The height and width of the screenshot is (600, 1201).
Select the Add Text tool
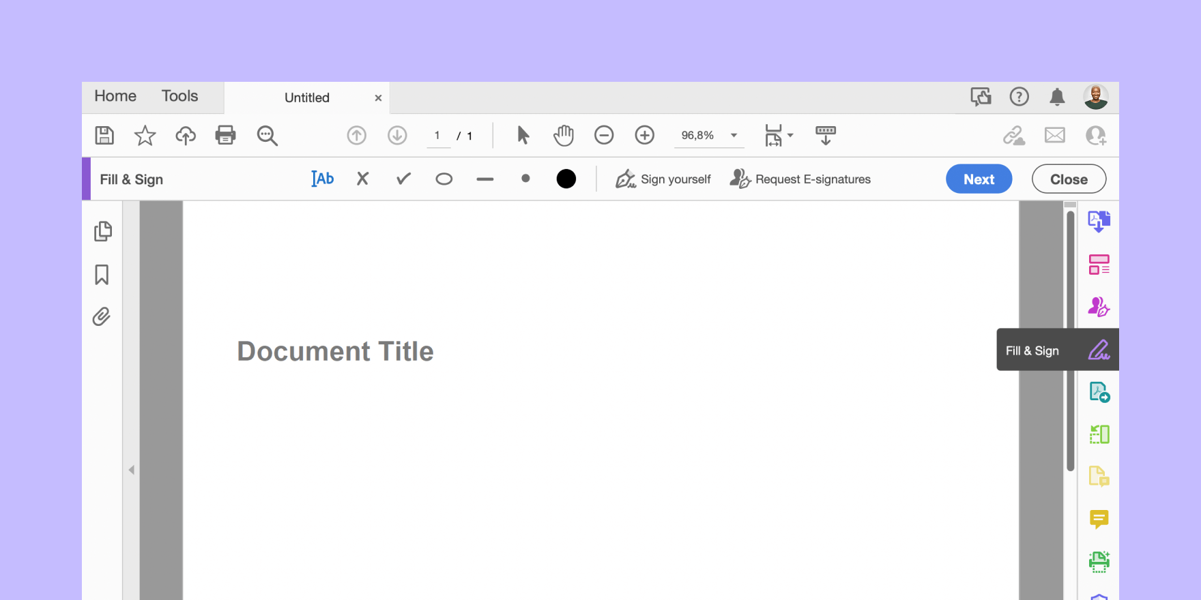[x=322, y=179]
